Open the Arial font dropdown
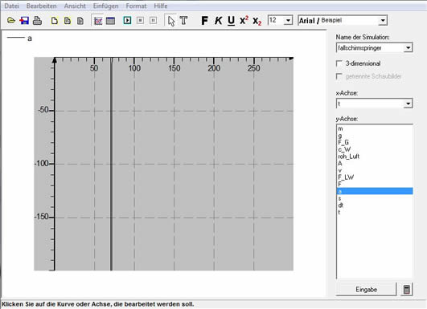The width and height of the screenshot is (427, 309). point(383,20)
